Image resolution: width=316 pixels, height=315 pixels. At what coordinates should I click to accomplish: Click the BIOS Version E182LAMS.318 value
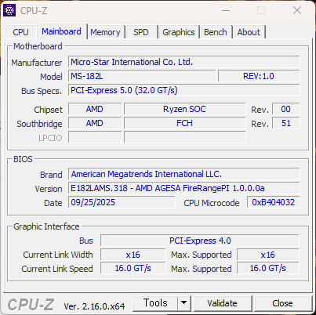pos(184,188)
